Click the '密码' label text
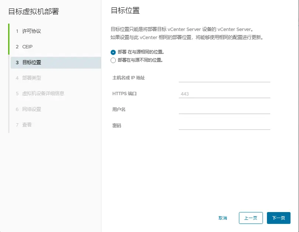The image size is (299, 232). click(117, 126)
